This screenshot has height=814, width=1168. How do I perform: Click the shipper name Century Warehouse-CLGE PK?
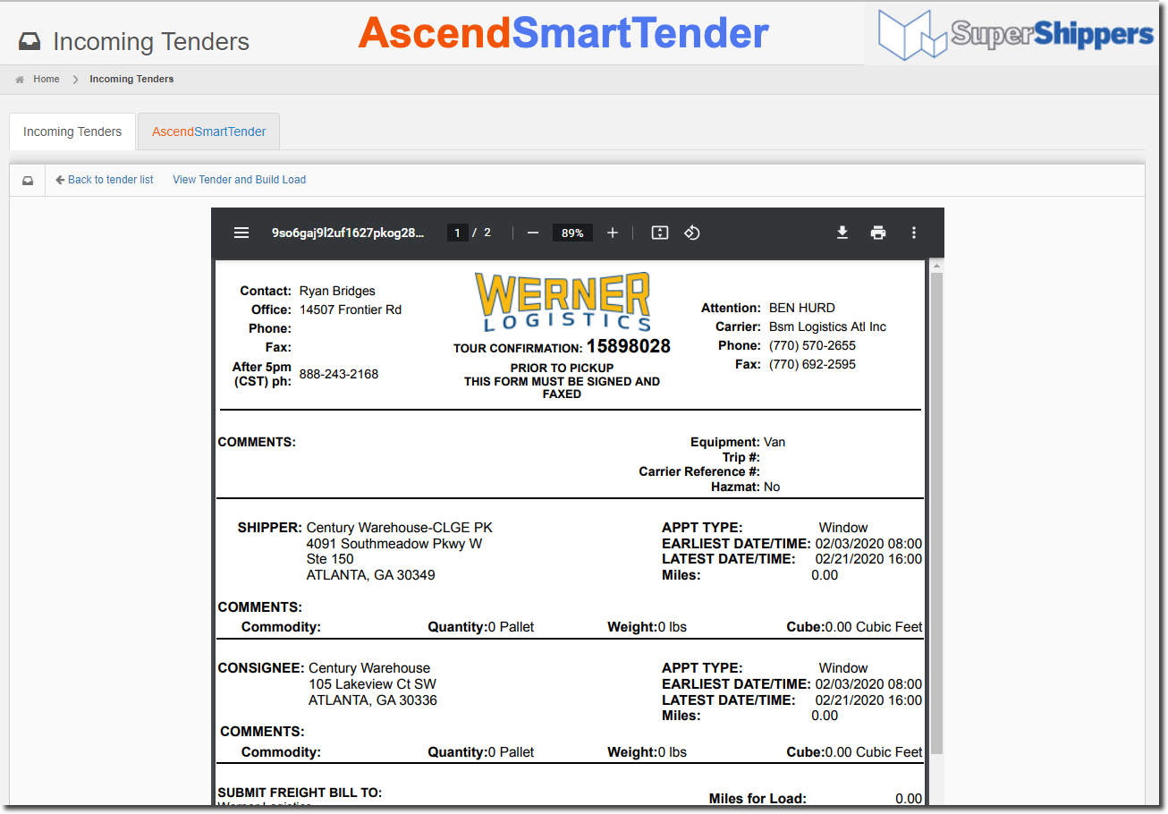pos(400,528)
